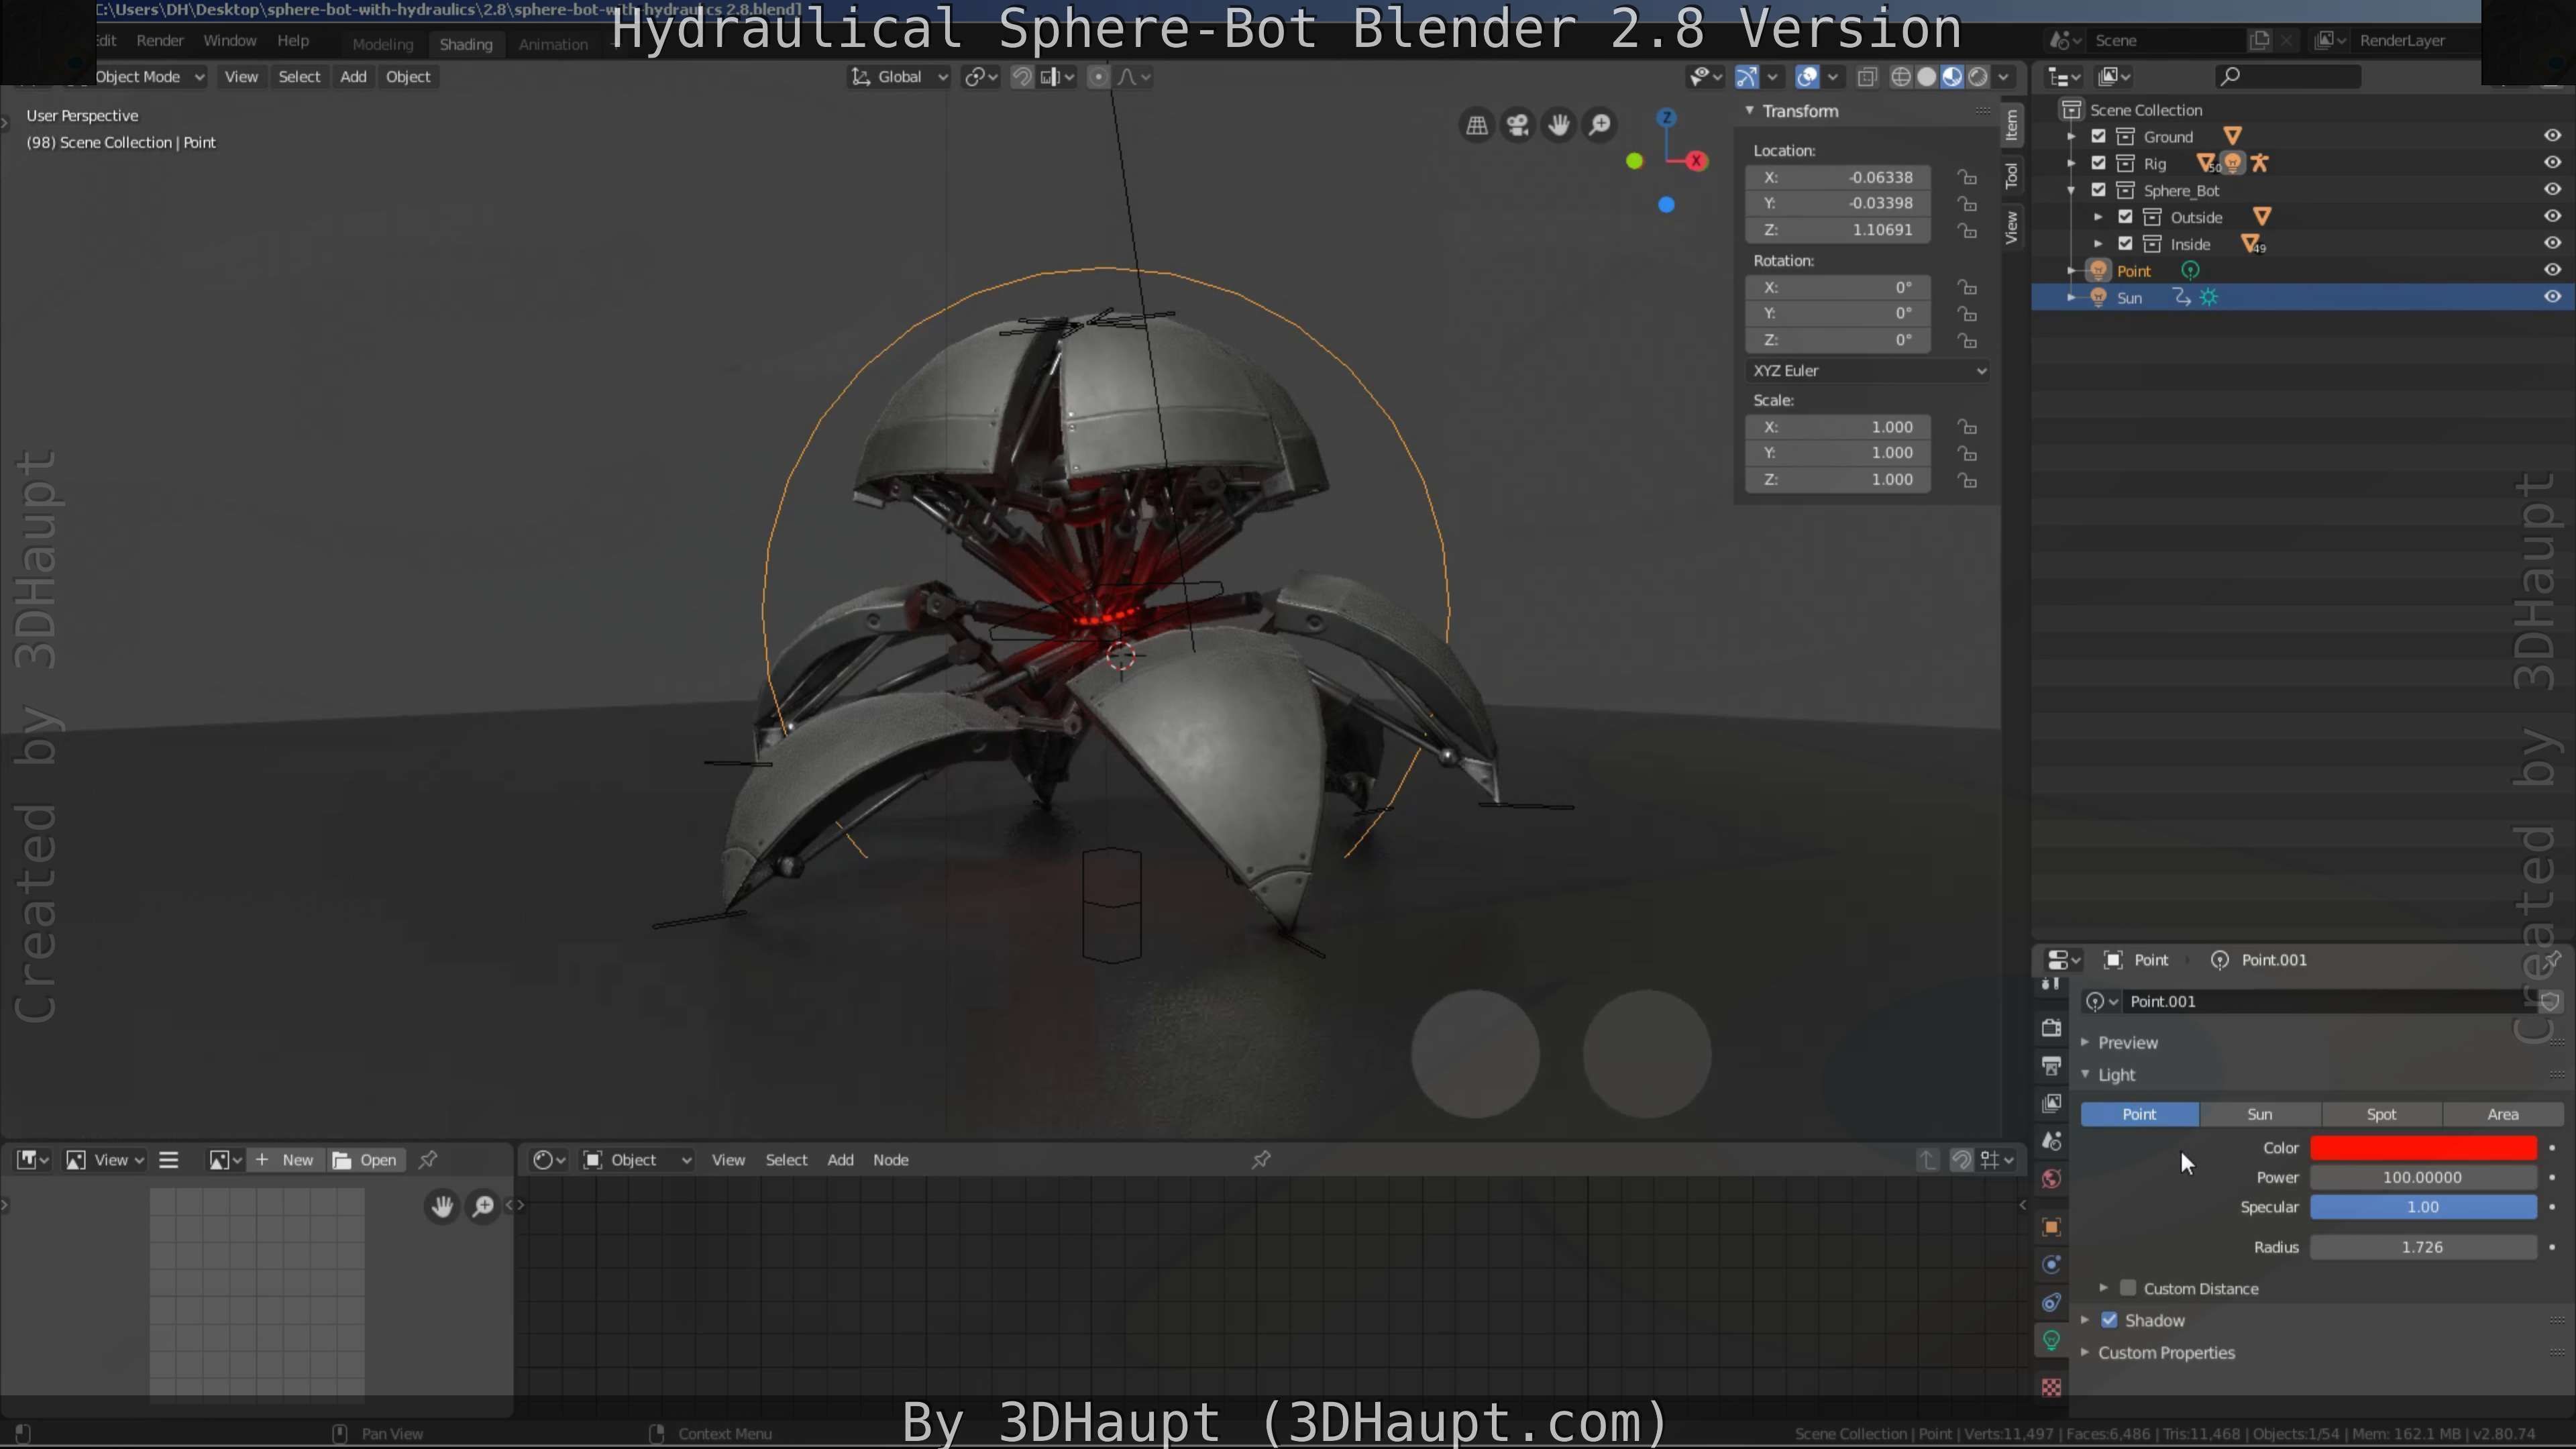This screenshot has width=2576, height=1449.
Task: Set light type to Sun
Action: point(2260,1114)
